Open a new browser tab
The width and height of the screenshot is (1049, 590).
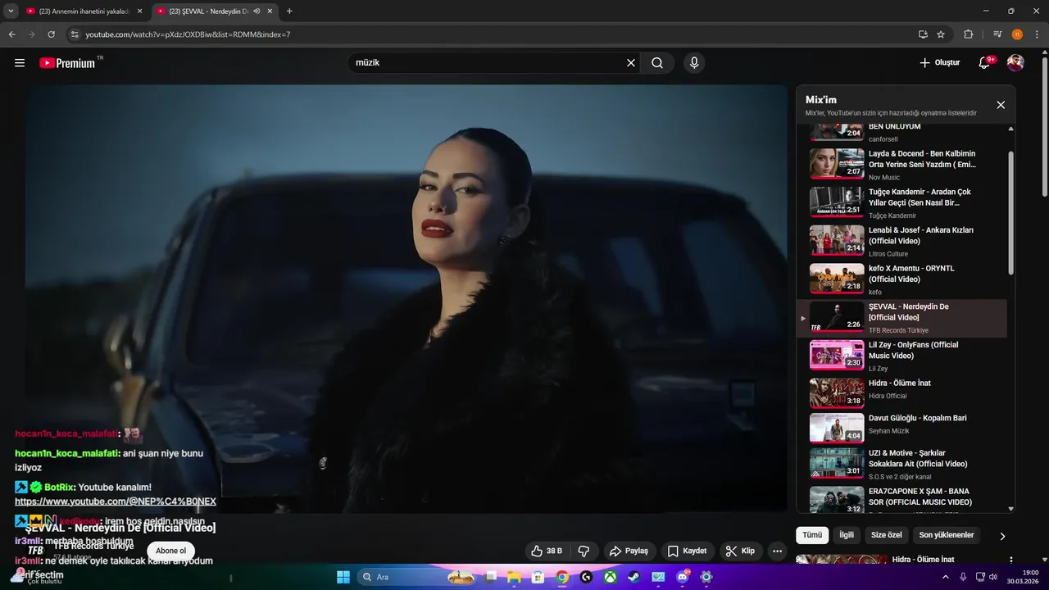289,11
